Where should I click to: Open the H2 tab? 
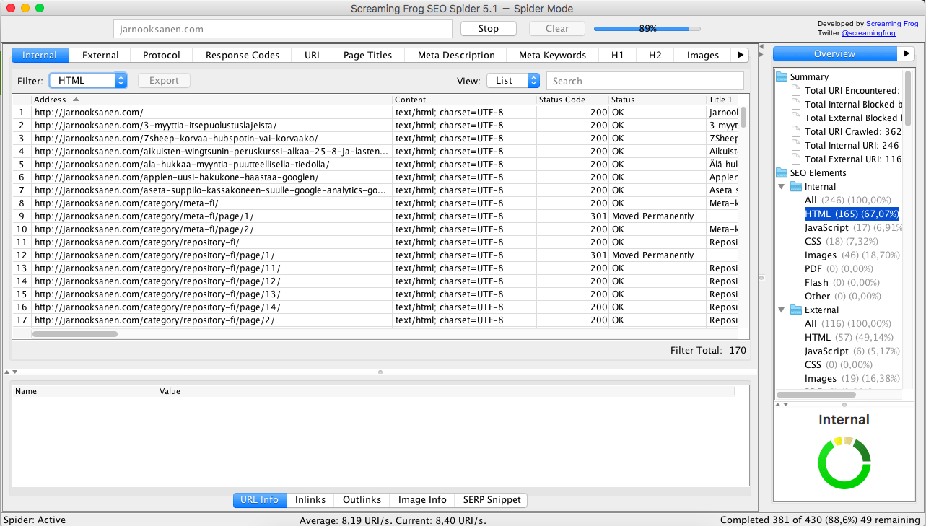[x=655, y=55]
